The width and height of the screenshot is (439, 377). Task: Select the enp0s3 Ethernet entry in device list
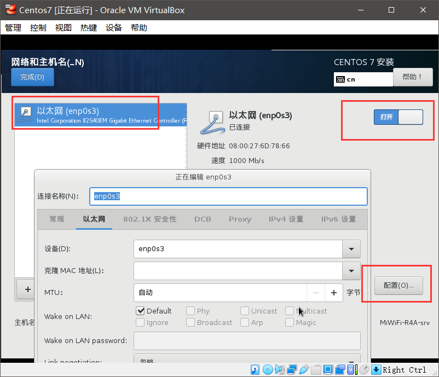tap(101, 115)
